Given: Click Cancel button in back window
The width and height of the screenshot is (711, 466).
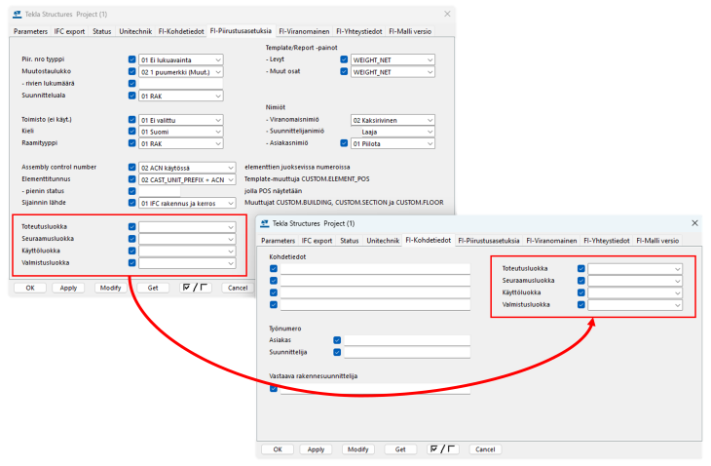Looking at the screenshot, I should (x=238, y=288).
